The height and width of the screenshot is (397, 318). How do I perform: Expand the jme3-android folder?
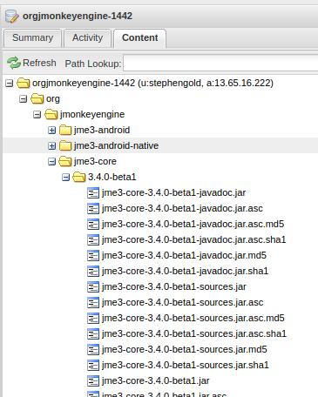pyautogui.click(x=51, y=131)
